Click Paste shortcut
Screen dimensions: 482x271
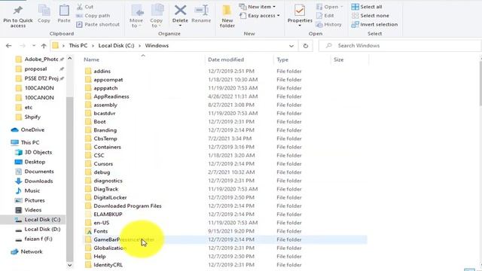(x=98, y=24)
